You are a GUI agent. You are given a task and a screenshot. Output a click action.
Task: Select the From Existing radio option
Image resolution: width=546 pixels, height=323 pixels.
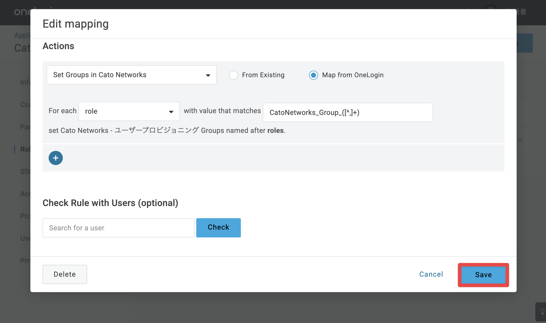(x=233, y=75)
